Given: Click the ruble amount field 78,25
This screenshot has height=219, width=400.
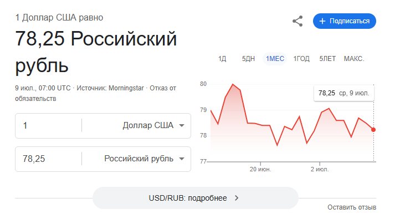Looking at the screenshot, I should 48,159.
